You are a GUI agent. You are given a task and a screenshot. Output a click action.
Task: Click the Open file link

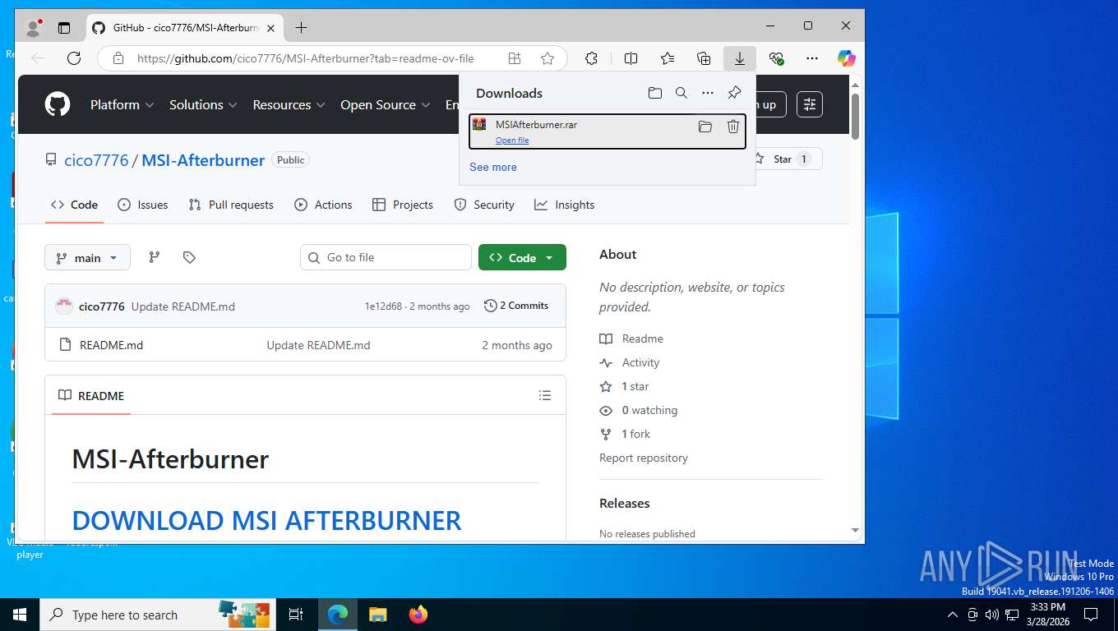[512, 140]
